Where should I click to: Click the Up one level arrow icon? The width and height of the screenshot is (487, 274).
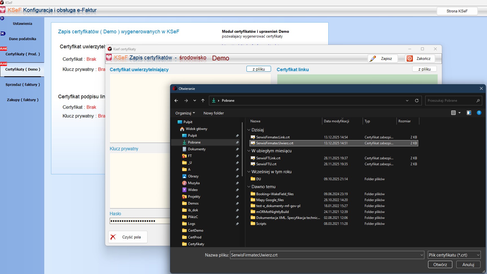point(203,101)
